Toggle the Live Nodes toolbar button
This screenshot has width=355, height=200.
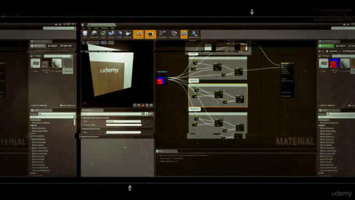[x=162, y=34]
